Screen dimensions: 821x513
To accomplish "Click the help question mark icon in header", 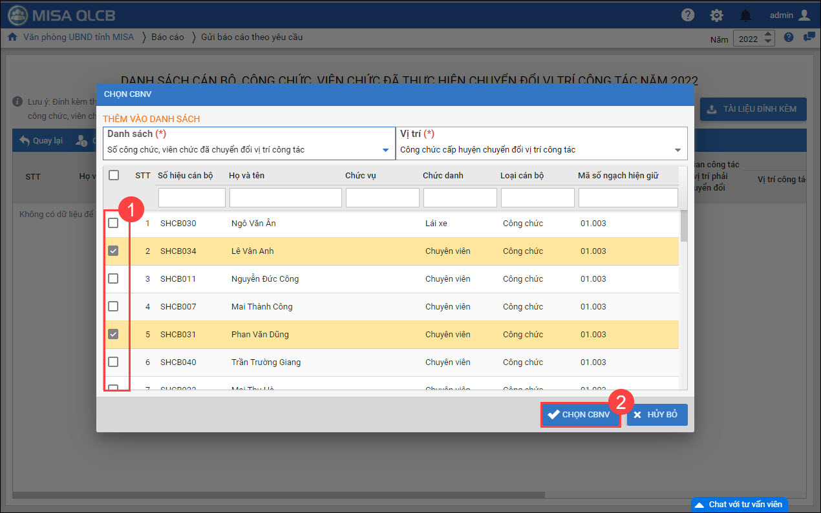I will (688, 15).
